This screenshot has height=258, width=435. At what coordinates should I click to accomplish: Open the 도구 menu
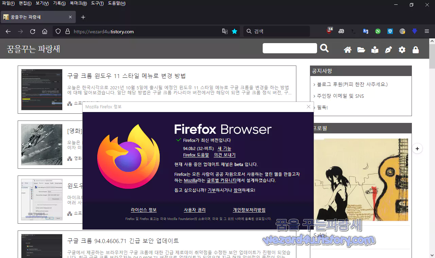(x=97, y=3)
